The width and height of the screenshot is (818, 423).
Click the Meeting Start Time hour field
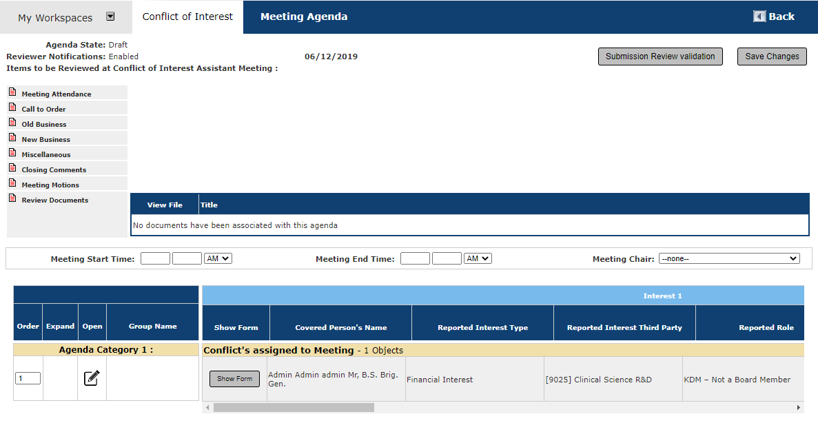[156, 259]
